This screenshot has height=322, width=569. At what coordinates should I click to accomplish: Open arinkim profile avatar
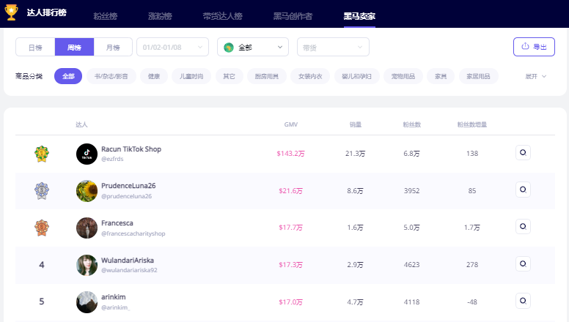coord(87,302)
